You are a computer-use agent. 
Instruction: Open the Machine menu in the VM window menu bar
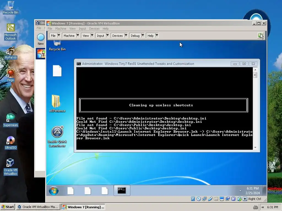click(x=61, y=29)
